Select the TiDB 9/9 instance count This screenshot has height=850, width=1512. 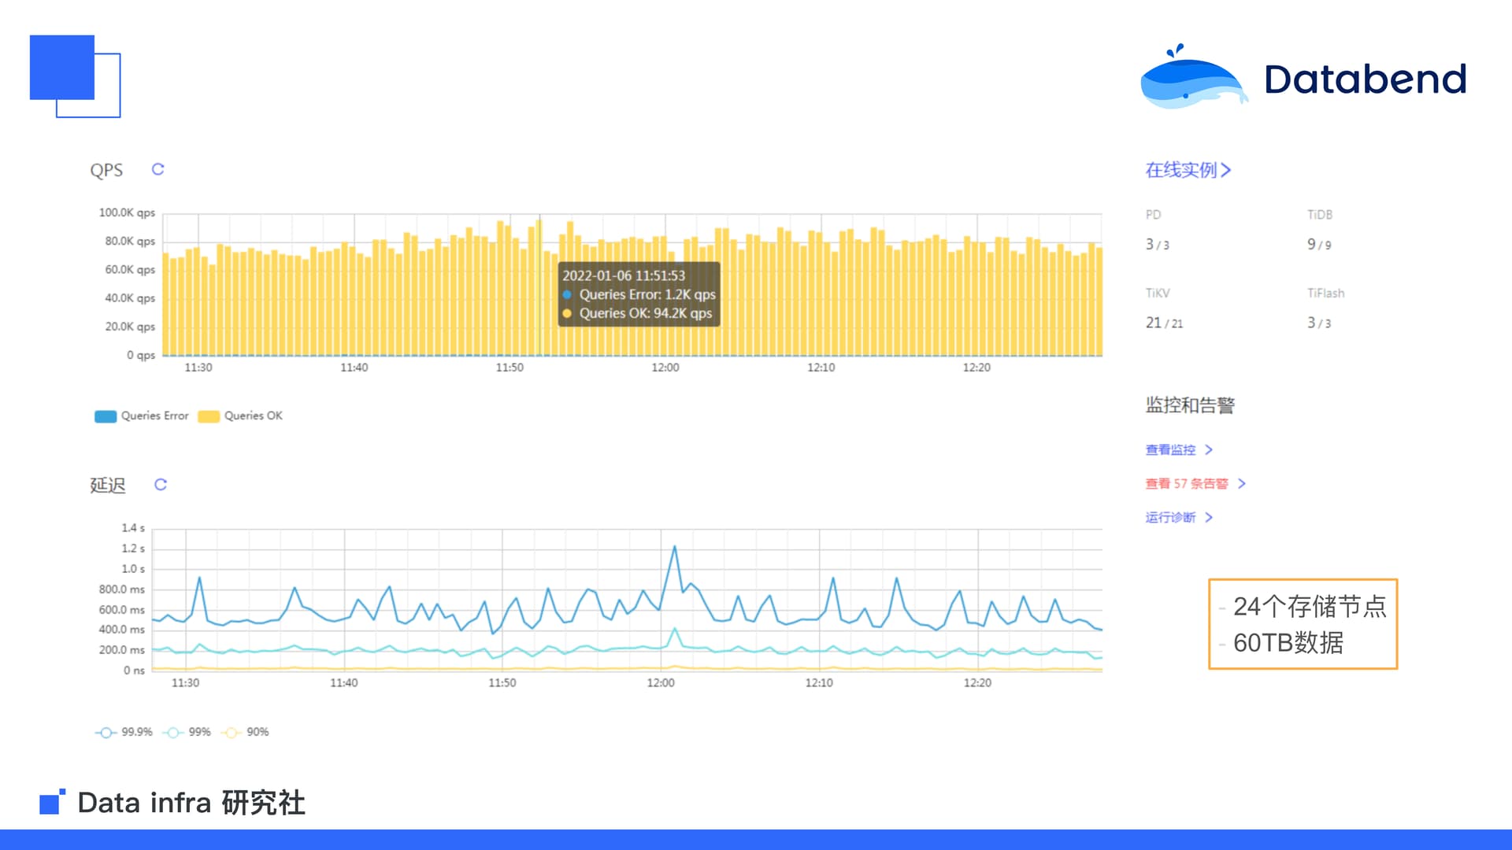1319,245
